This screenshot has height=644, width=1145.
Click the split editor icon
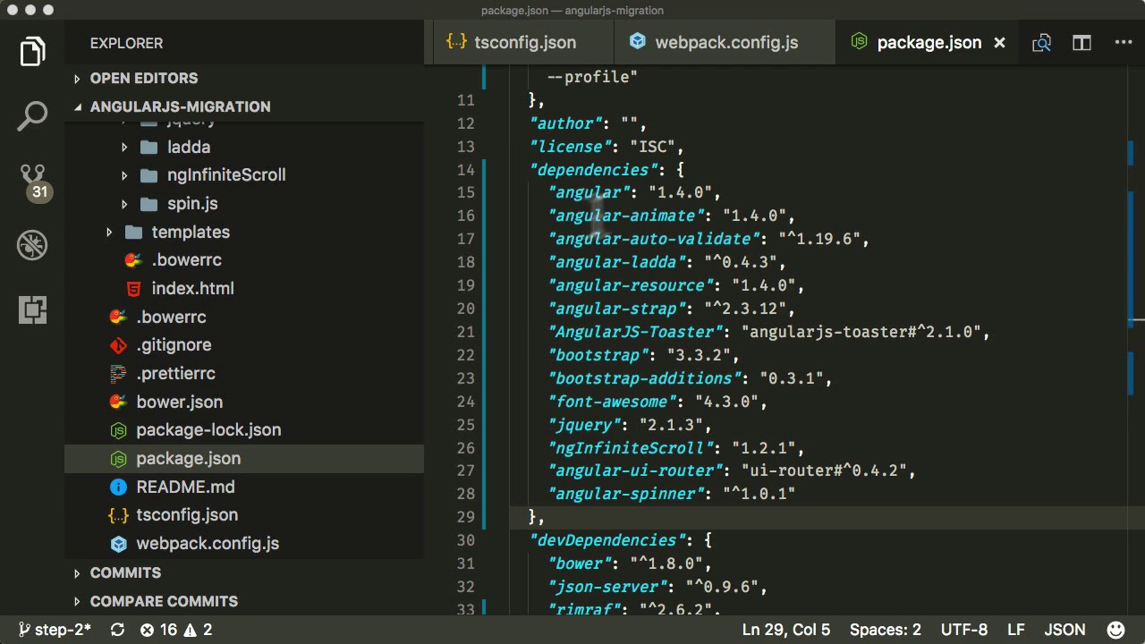[1081, 43]
